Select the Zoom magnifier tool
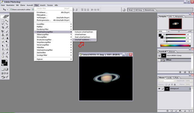This screenshot has width=194, height=113. [x=7, y=57]
